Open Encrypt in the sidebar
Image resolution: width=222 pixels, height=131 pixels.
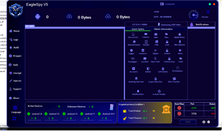coord(15,73)
